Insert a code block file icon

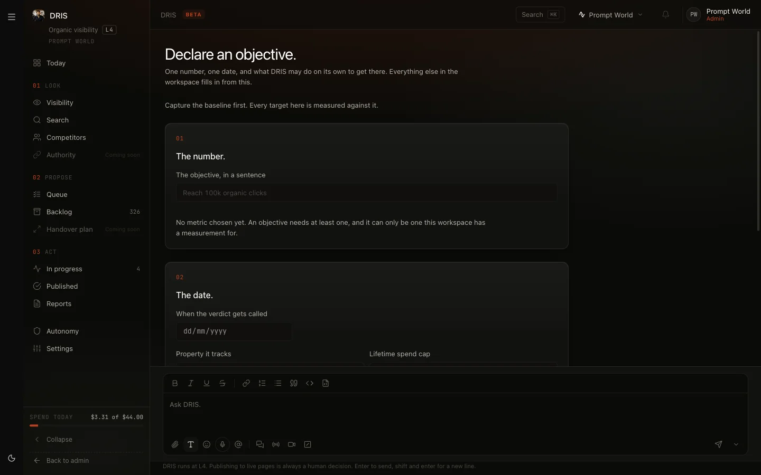coord(326,383)
